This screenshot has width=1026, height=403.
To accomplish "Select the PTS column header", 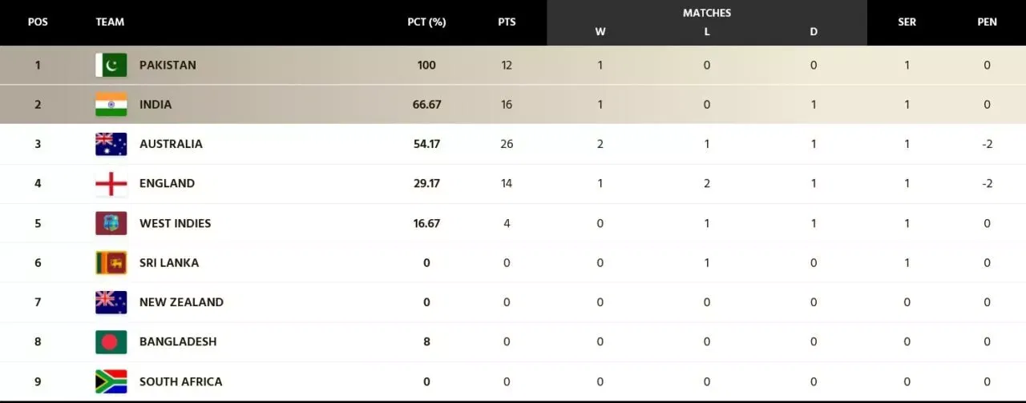I will coord(507,22).
